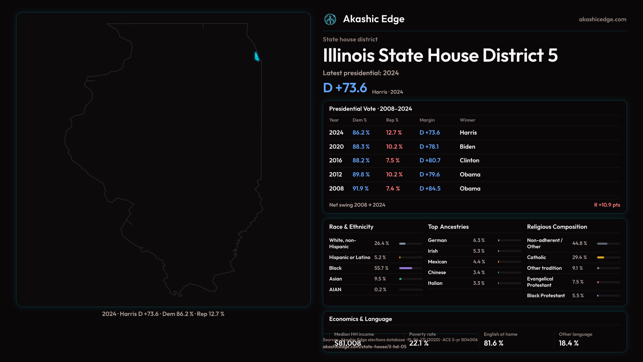The image size is (643, 362).
Task: Click the Religious Composition heading
Action: coord(557,227)
